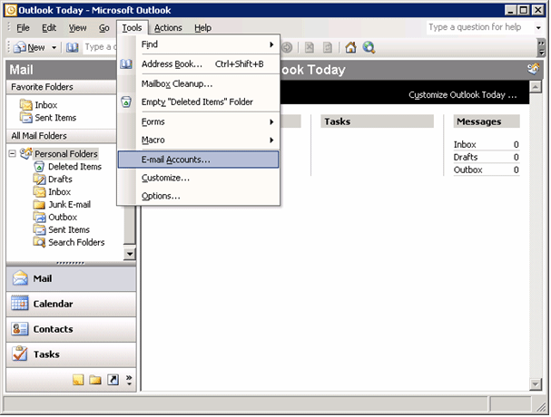Choose Mailbox Cleanup from Tools menu

click(198, 84)
